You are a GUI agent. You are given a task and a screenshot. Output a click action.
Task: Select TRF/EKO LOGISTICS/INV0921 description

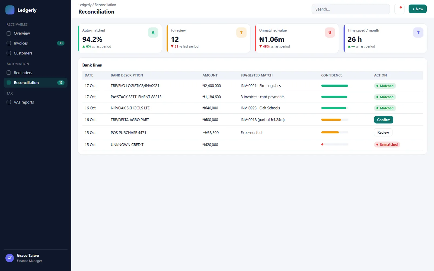pos(135,86)
